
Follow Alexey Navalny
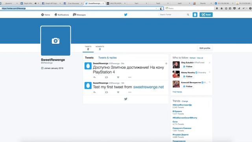(187, 77)
